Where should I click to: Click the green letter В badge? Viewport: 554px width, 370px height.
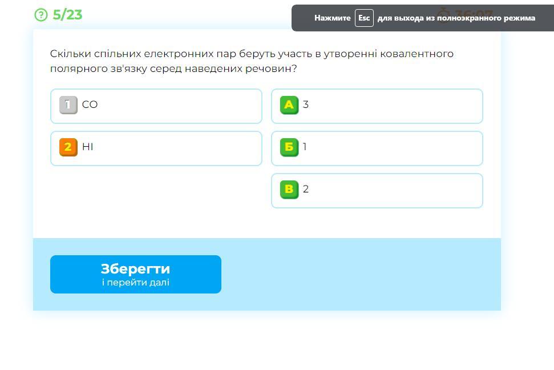tap(289, 190)
